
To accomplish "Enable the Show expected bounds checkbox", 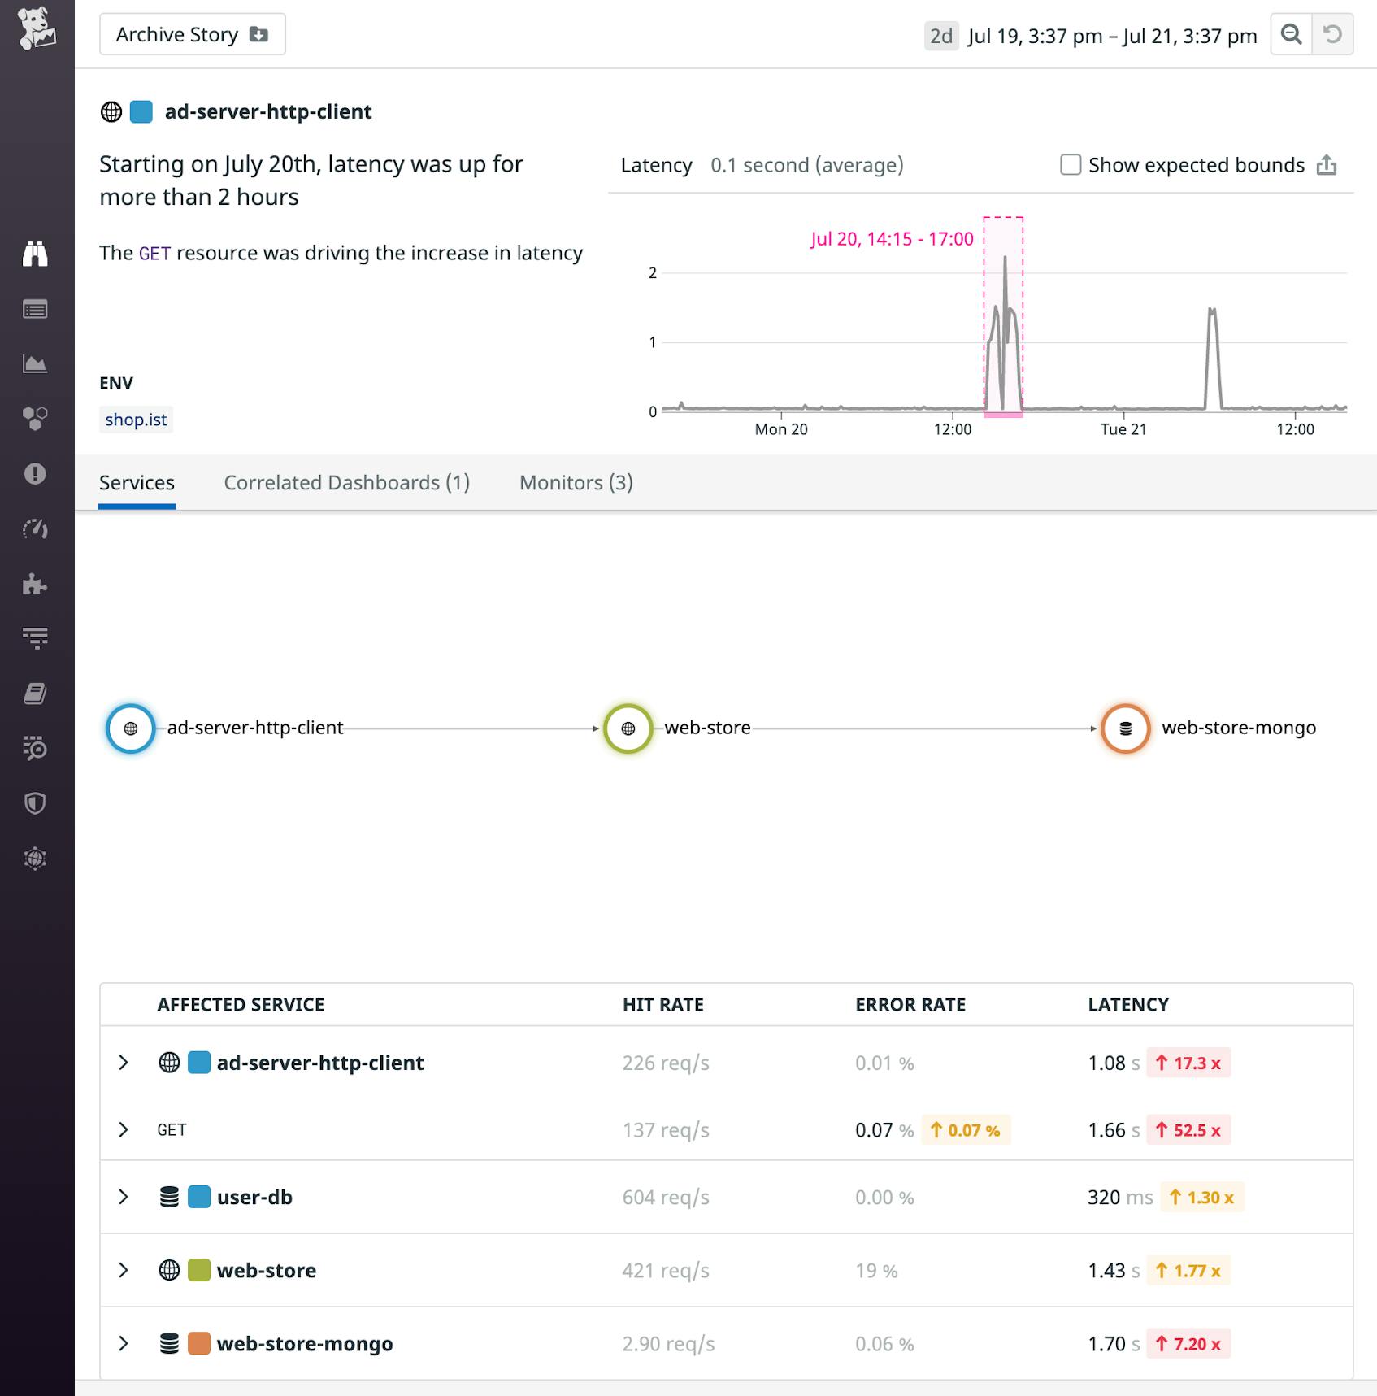I will tap(1070, 164).
